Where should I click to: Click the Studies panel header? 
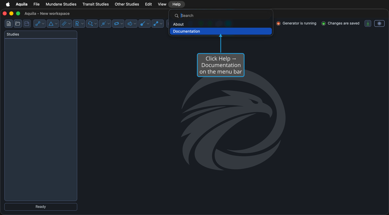41,34
